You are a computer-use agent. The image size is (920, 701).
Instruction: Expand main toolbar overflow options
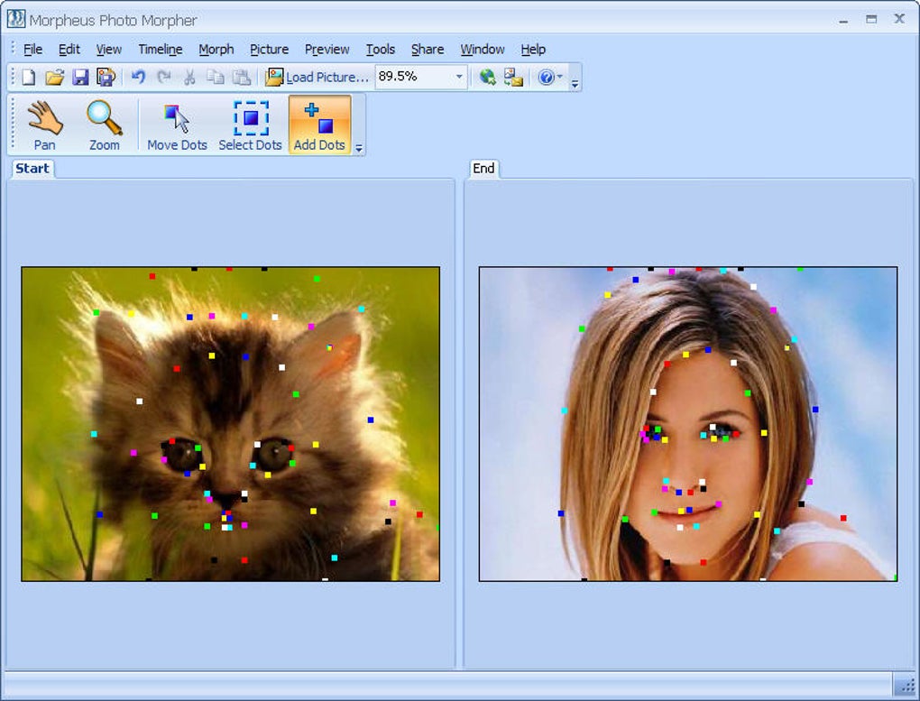[x=575, y=84]
